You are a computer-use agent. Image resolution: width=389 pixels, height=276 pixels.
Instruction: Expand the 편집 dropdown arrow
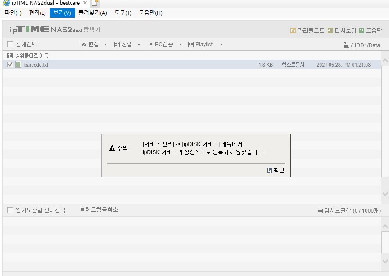click(x=105, y=45)
